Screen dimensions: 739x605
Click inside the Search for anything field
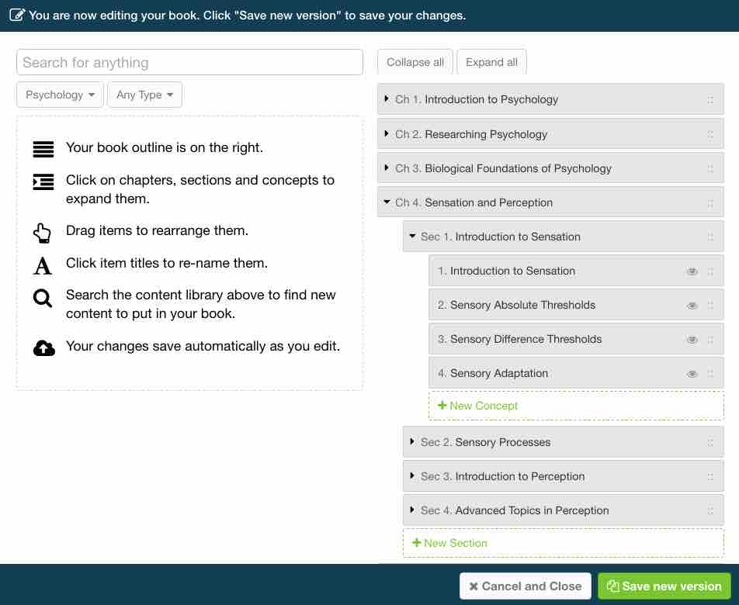189,62
